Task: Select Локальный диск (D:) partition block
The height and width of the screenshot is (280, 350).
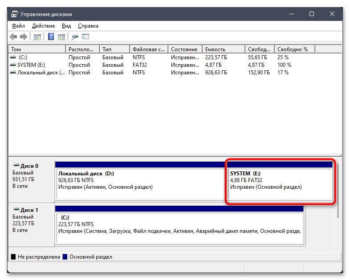Action: tap(141, 180)
